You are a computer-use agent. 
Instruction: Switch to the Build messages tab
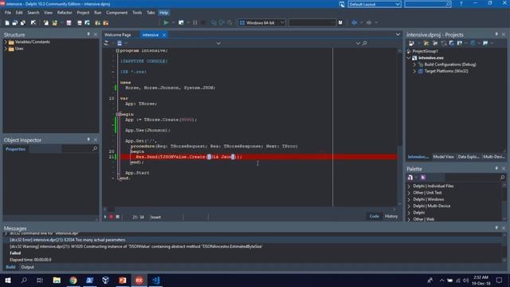tap(10, 267)
